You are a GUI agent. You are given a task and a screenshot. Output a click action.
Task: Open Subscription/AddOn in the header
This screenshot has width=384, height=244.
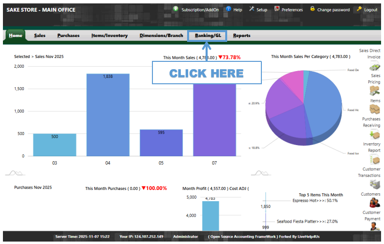point(198,10)
